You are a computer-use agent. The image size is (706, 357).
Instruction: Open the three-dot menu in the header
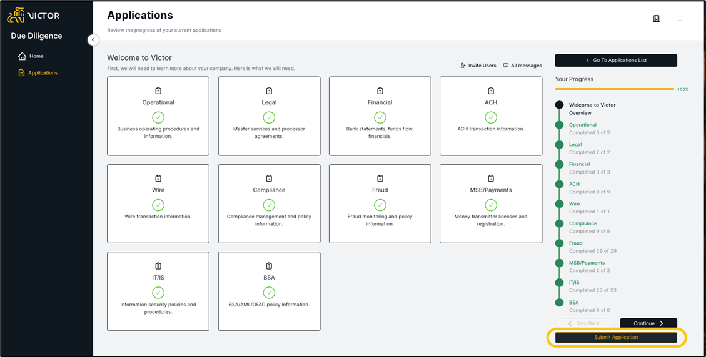[680, 20]
